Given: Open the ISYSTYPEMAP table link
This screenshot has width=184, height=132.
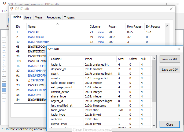Looking at the screenshot, I should click(37, 71).
